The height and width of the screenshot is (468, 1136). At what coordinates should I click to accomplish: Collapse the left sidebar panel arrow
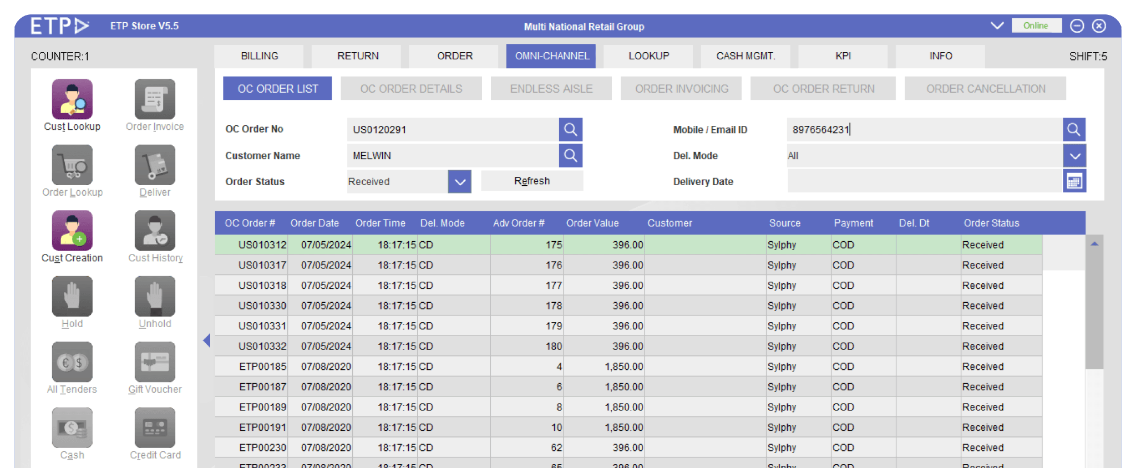coord(206,340)
